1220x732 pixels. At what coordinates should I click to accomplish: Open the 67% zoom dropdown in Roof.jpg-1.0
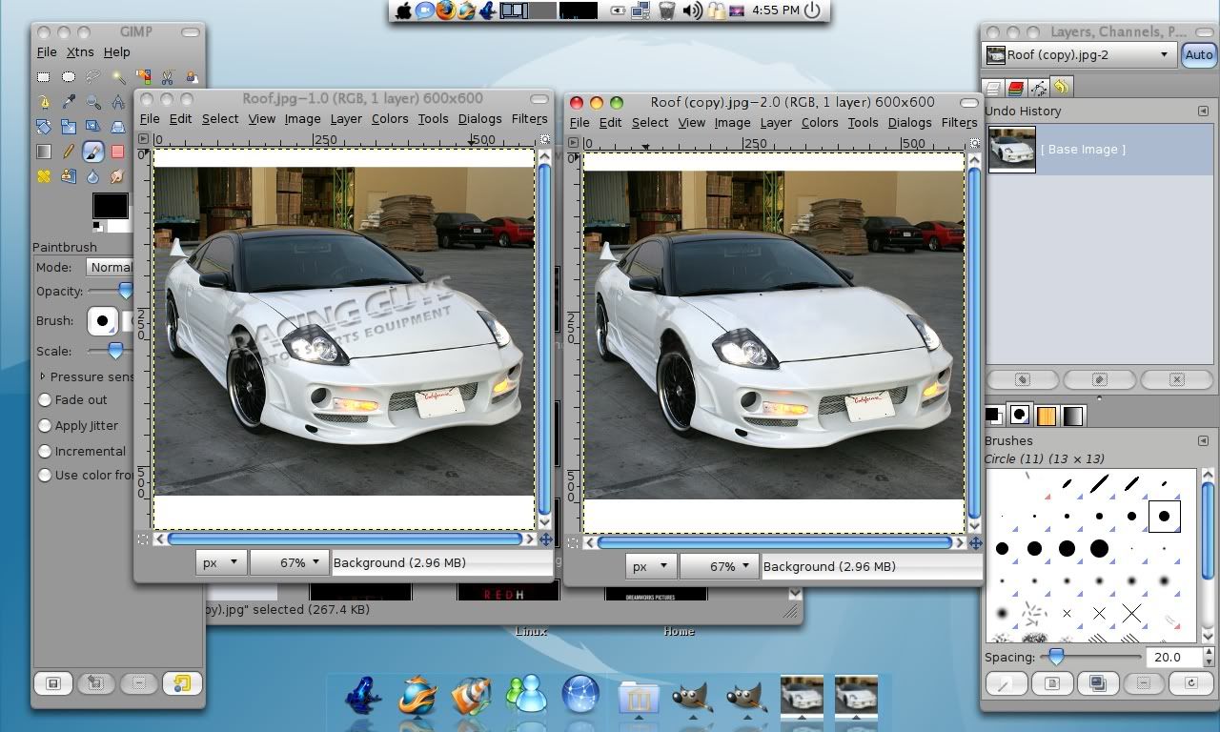pyautogui.click(x=290, y=563)
